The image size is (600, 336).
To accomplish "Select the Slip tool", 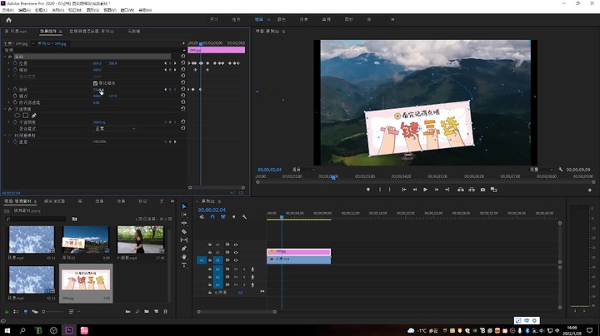I will (184, 240).
